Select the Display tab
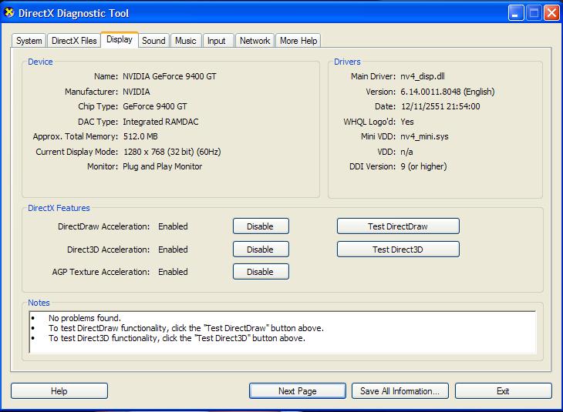The height and width of the screenshot is (412, 563). point(120,39)
